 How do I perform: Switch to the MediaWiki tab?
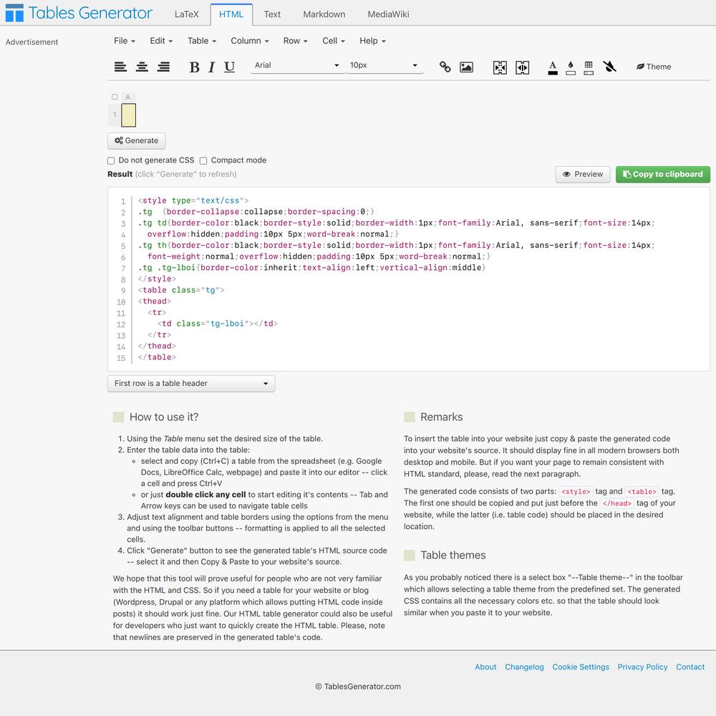coord(389,14)
